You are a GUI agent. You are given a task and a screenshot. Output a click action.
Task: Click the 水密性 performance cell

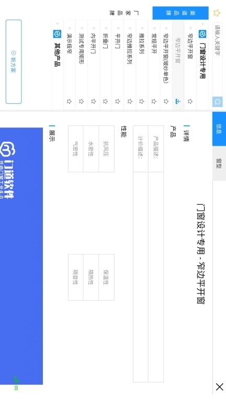tap(91, 149)
